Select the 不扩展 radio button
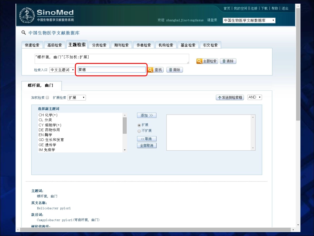 pos(139,131)
